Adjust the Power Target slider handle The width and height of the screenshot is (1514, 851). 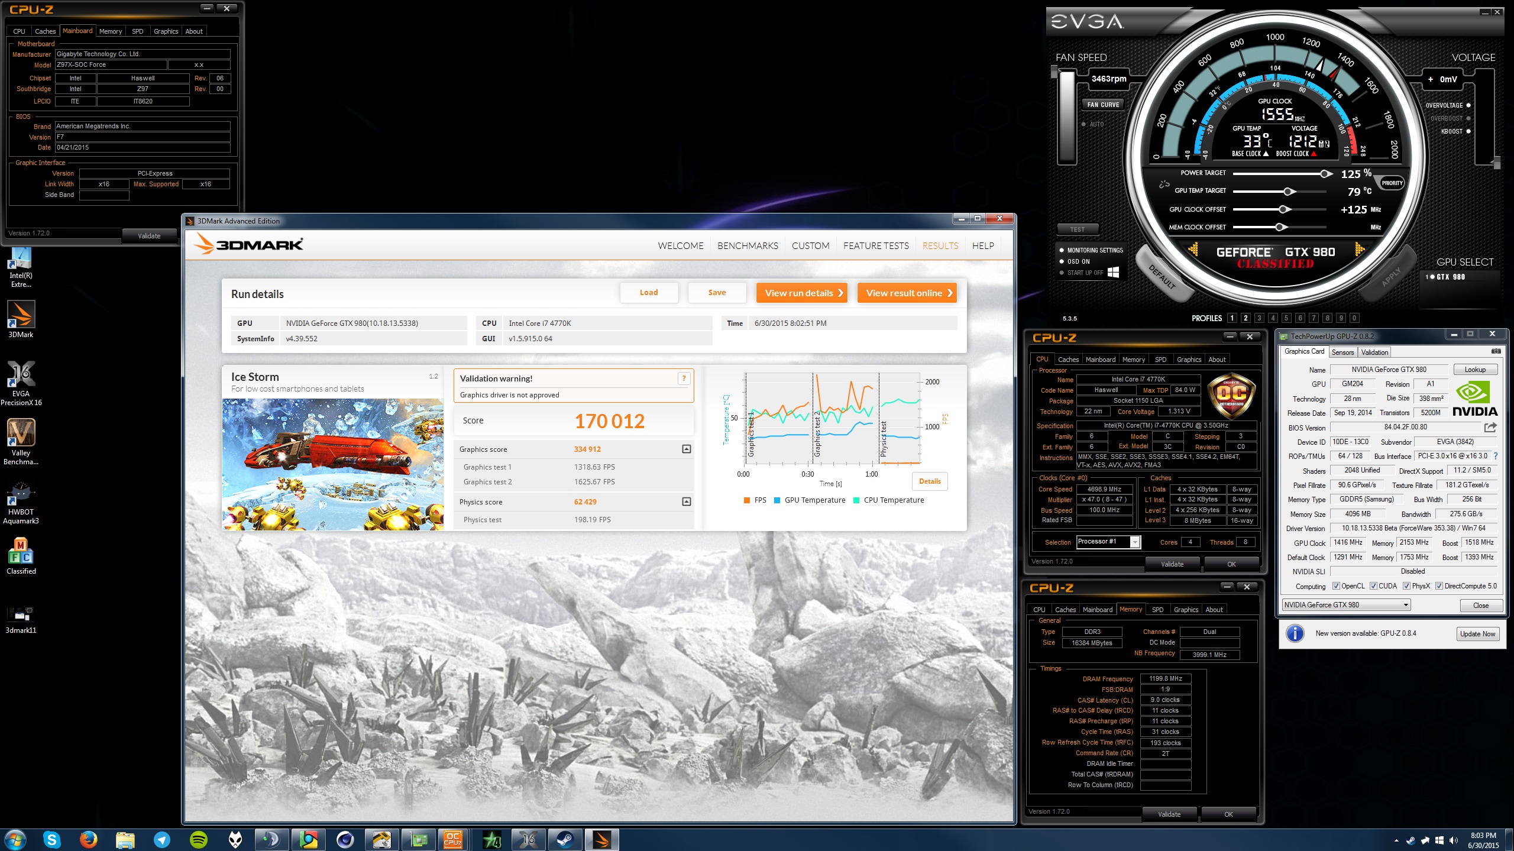1326,174
